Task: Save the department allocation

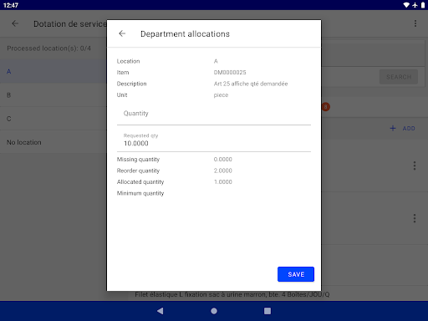Action: 296,274
